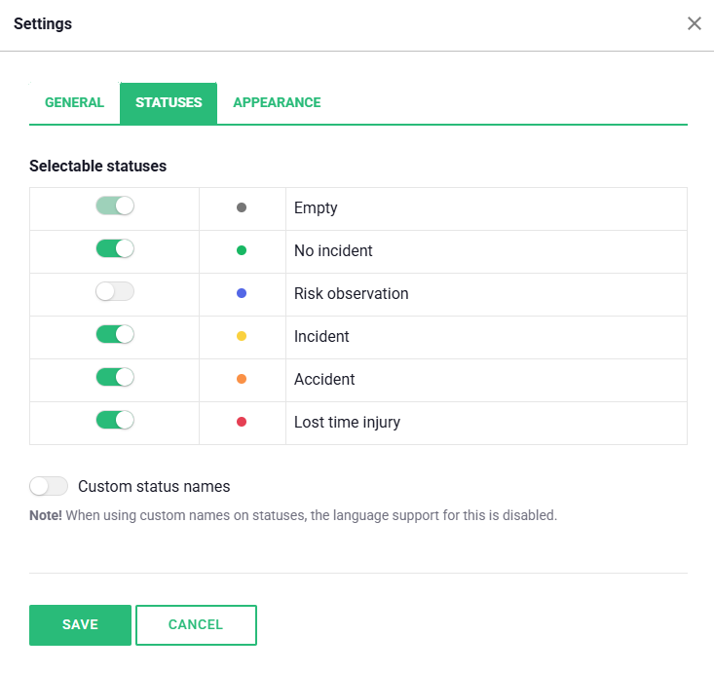Disable the No incident status
The width and height of the screenshot is (714, 673).
click(x=115, y=249)
